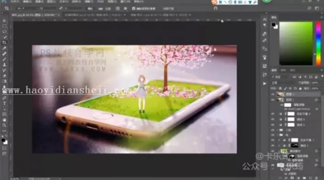This screenshot has height=180, width=324.
Task: Open the File menu
Action: pos(15,2)
